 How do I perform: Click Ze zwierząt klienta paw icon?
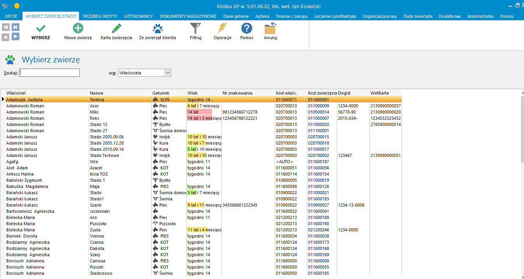(x=157, y=28)
